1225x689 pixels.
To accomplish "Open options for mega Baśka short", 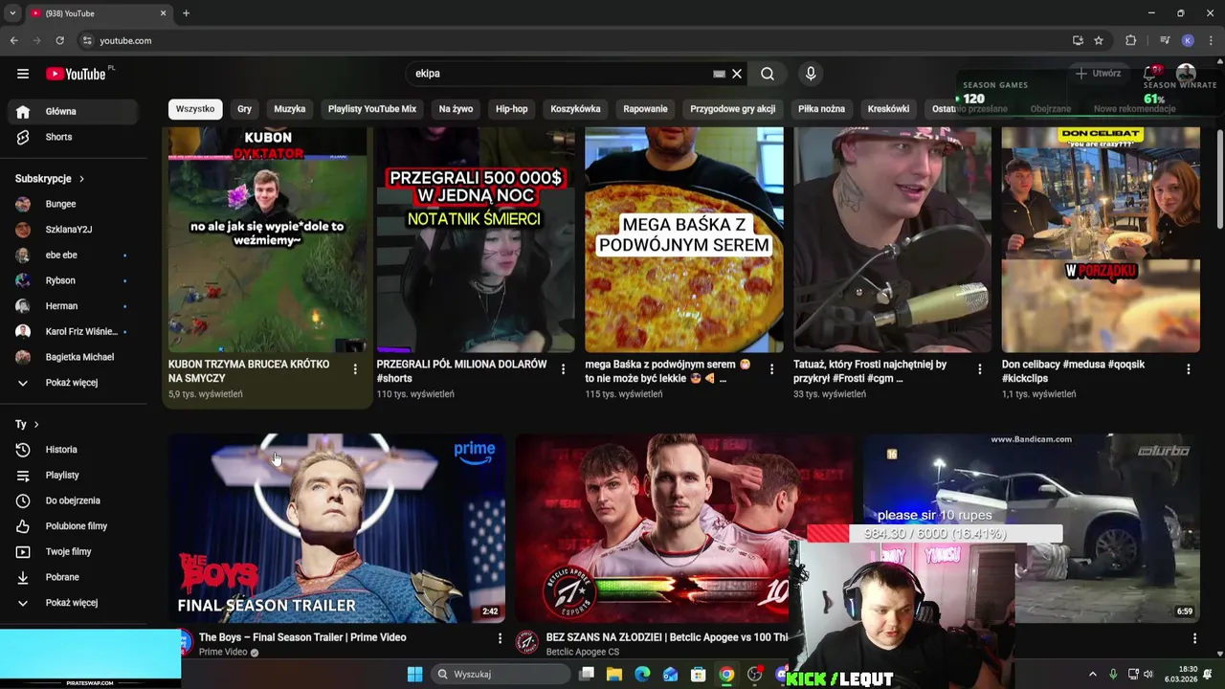I will pyautogui.click(x=771, y=369).
